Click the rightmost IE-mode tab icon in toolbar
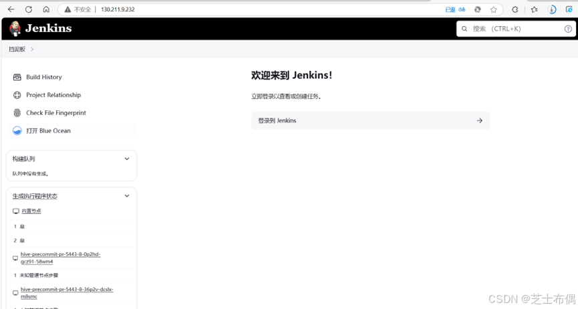Viewport: 578px width, 309px height. (569, 9)
